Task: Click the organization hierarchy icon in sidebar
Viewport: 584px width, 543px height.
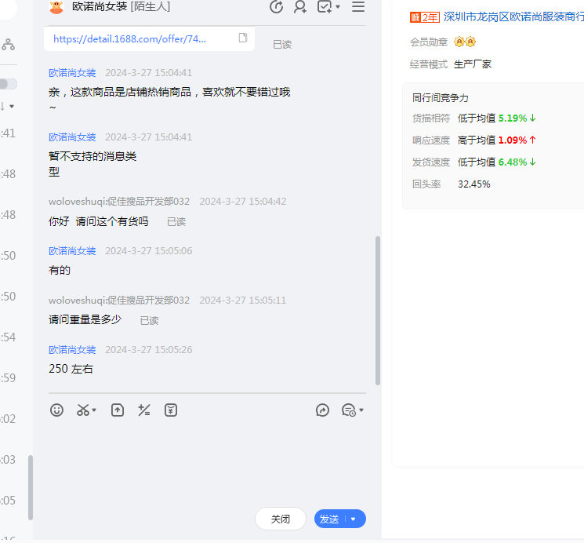Action: (x=8, y=45)
